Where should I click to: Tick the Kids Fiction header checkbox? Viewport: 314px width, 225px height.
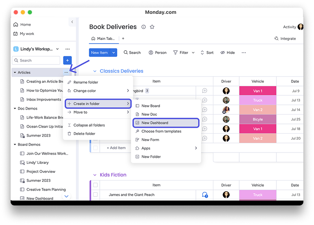coord(96,185)
